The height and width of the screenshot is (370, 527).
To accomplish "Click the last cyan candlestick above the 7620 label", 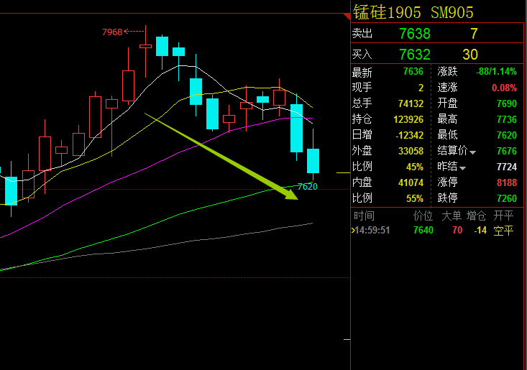I will (x=313, y=160).
